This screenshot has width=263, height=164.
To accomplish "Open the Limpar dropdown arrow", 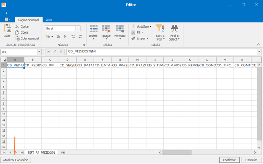I will point(147,38).
